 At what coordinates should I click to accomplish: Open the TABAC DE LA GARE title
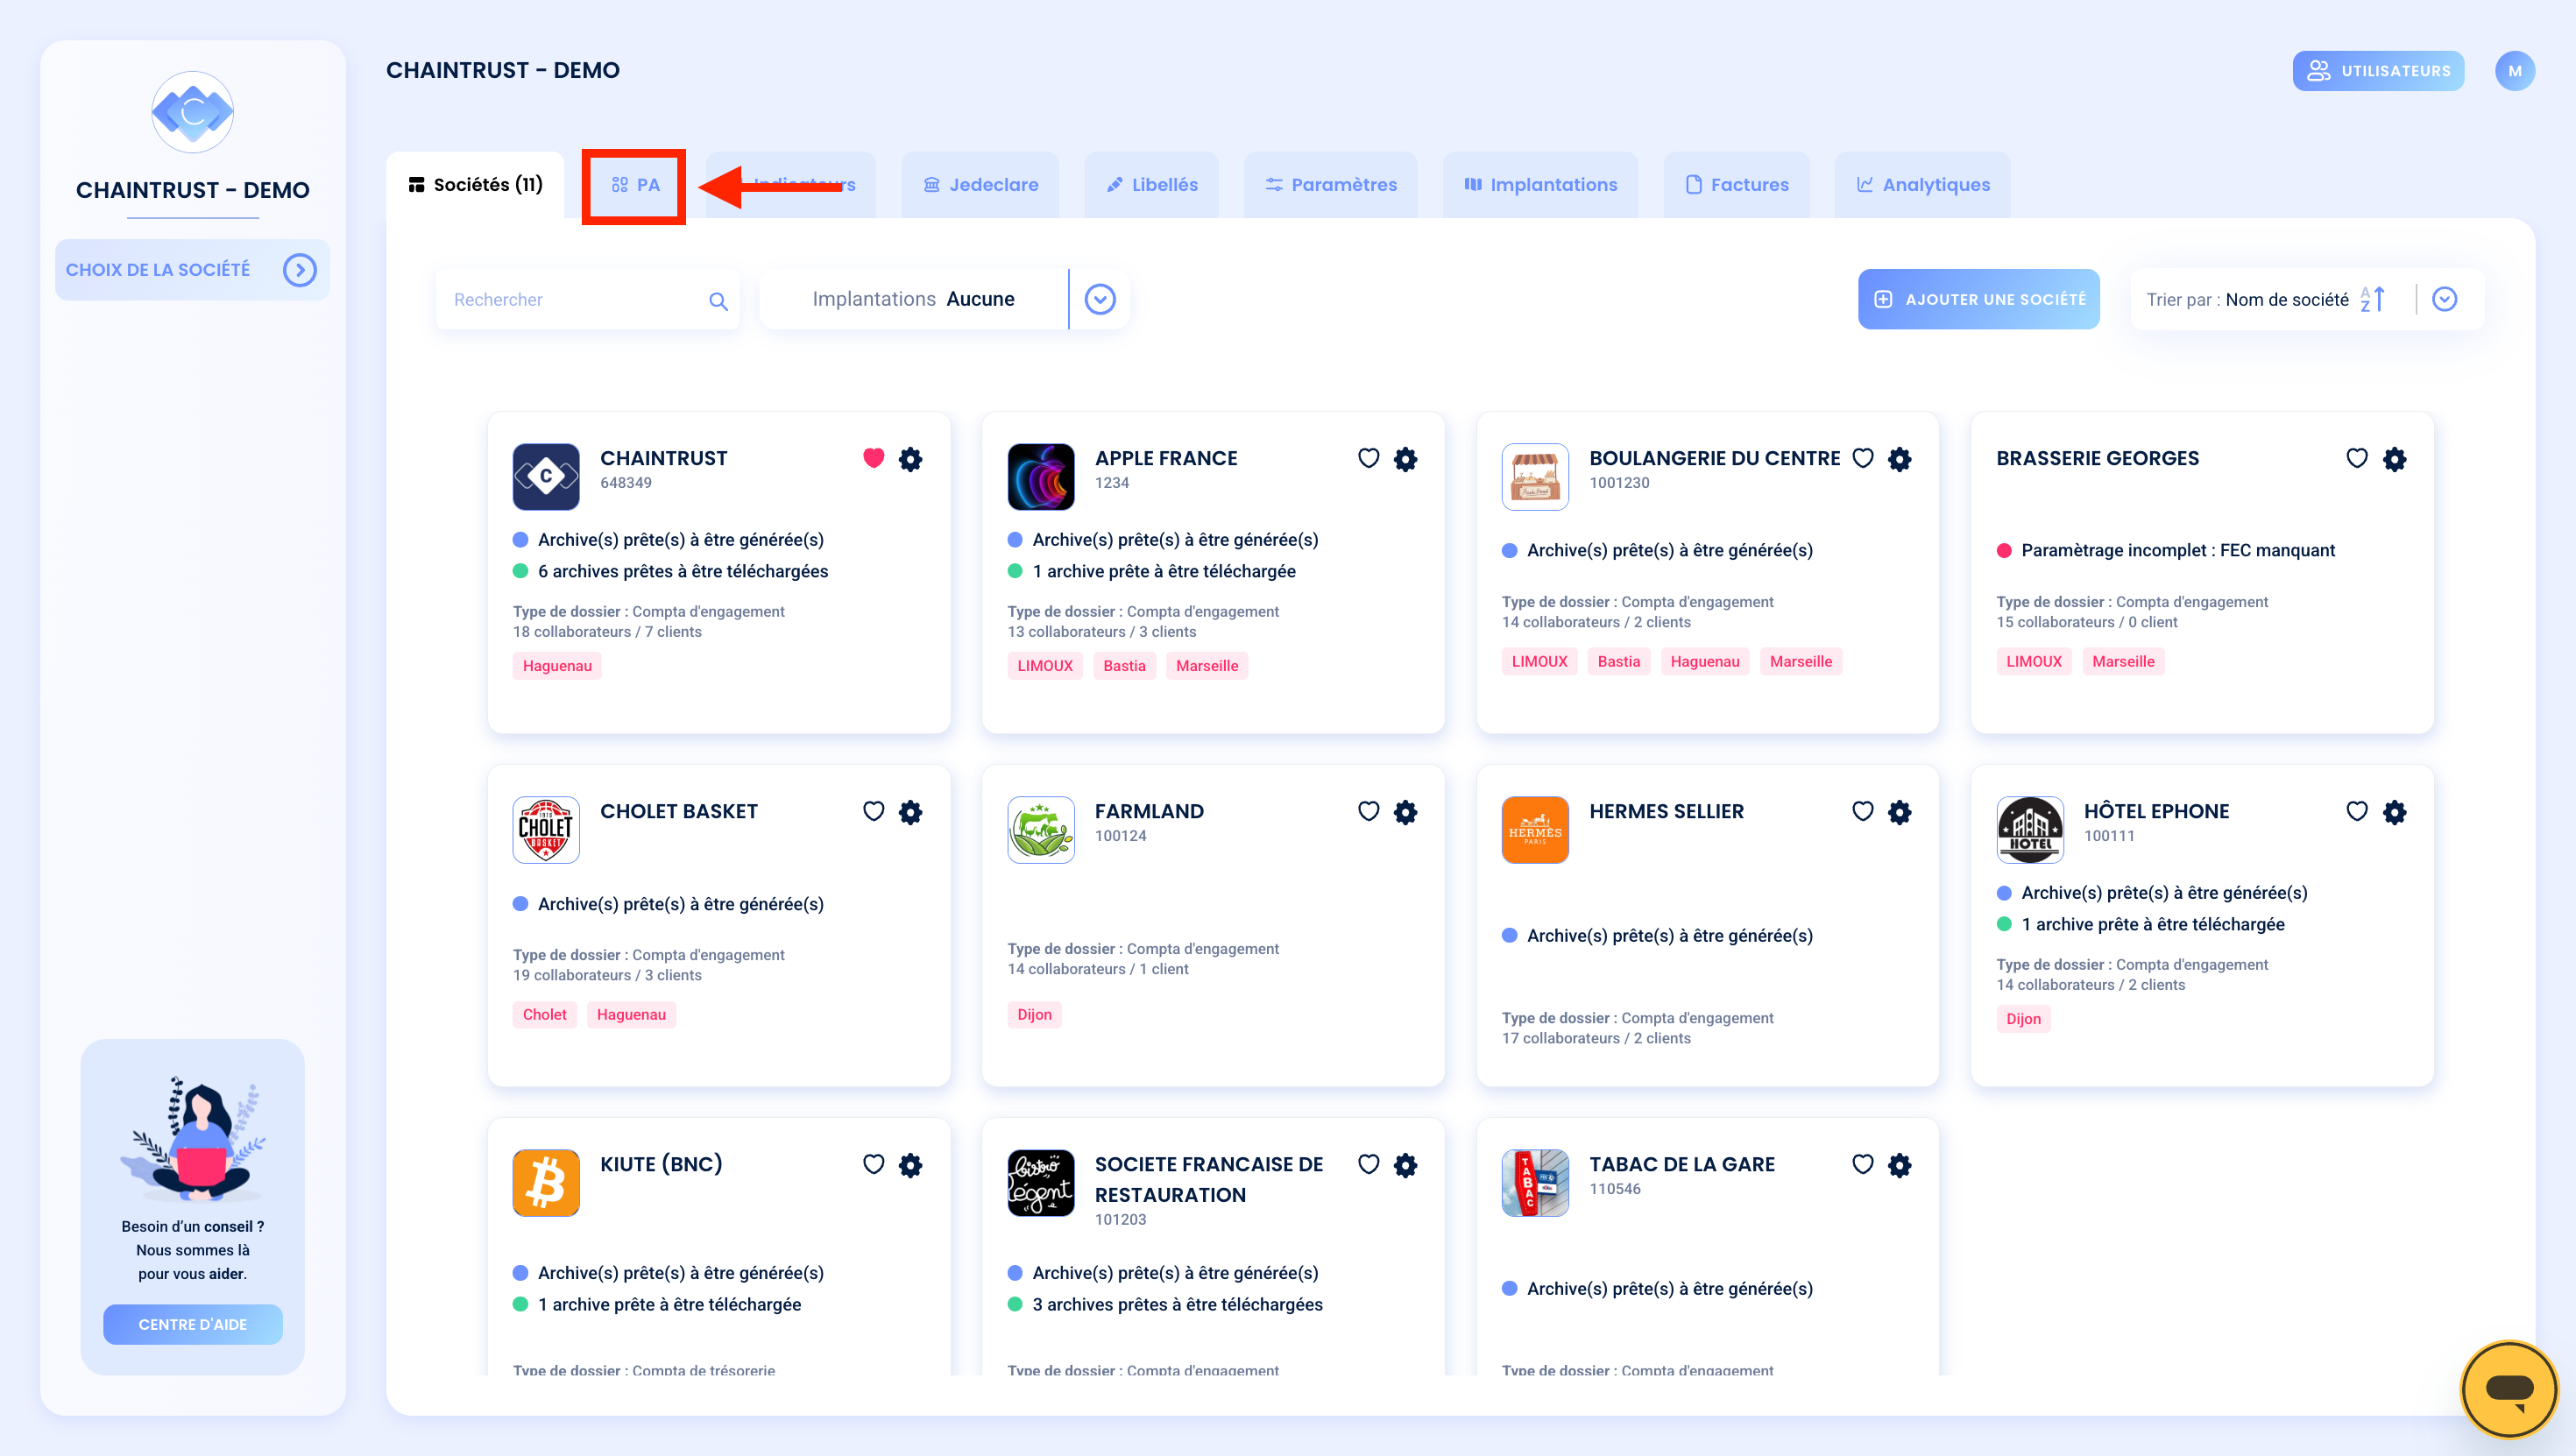click(1682, 1164)
